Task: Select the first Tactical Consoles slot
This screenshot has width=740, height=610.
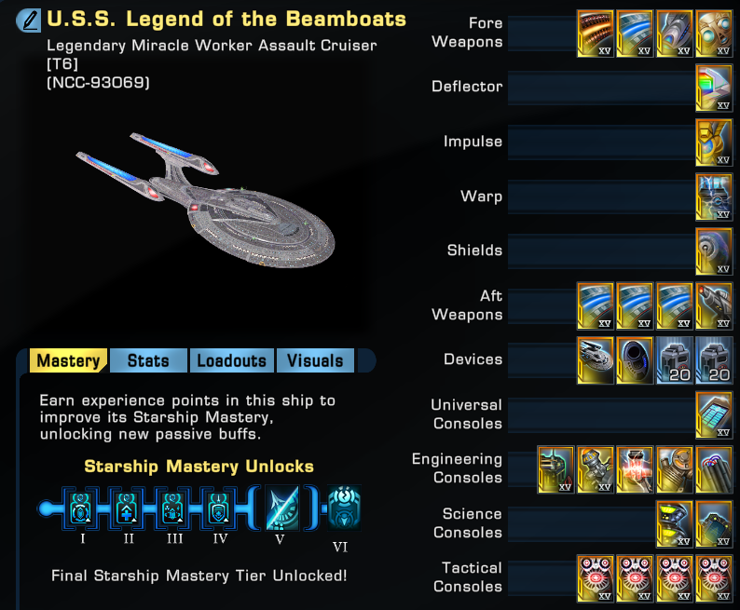Action: click(x=596, y=579)
